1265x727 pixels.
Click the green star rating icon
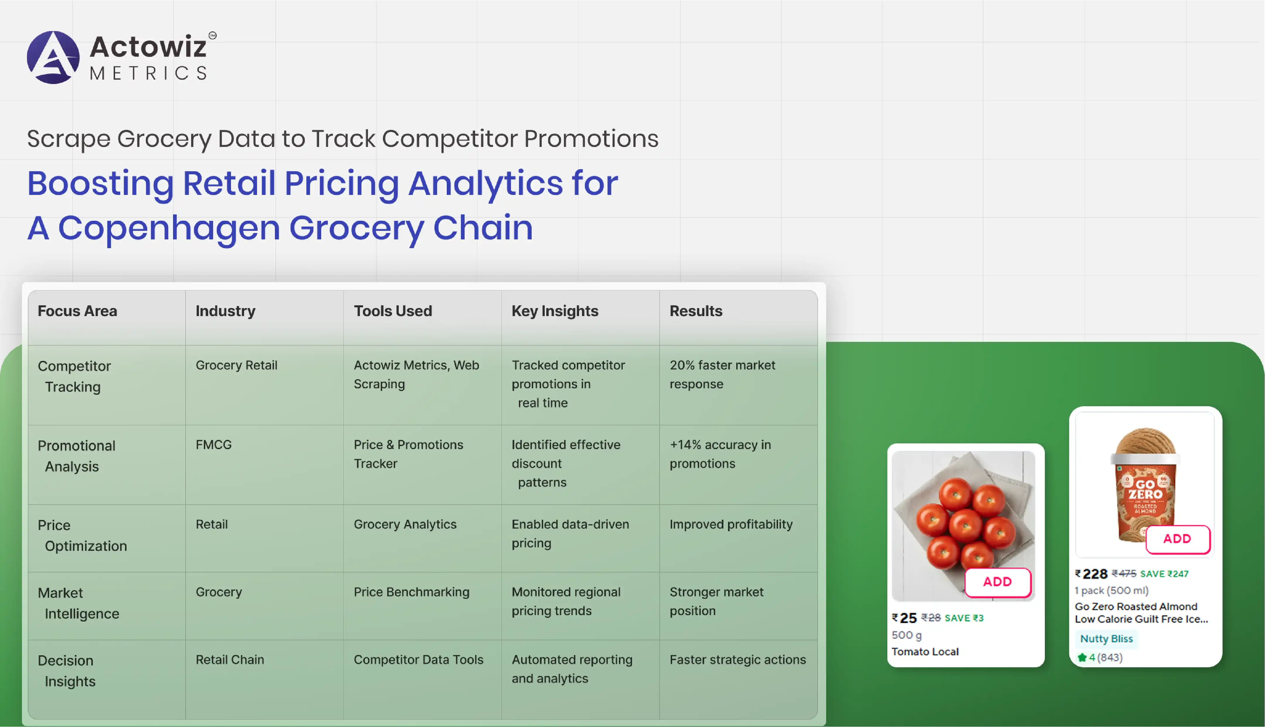click(1082, 657)
